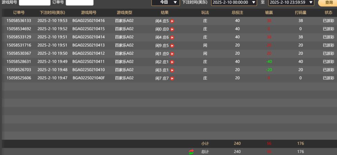Screen dimensions: 337x155
Task: Select order number 15058528631
Action: (x=19, y=62)
